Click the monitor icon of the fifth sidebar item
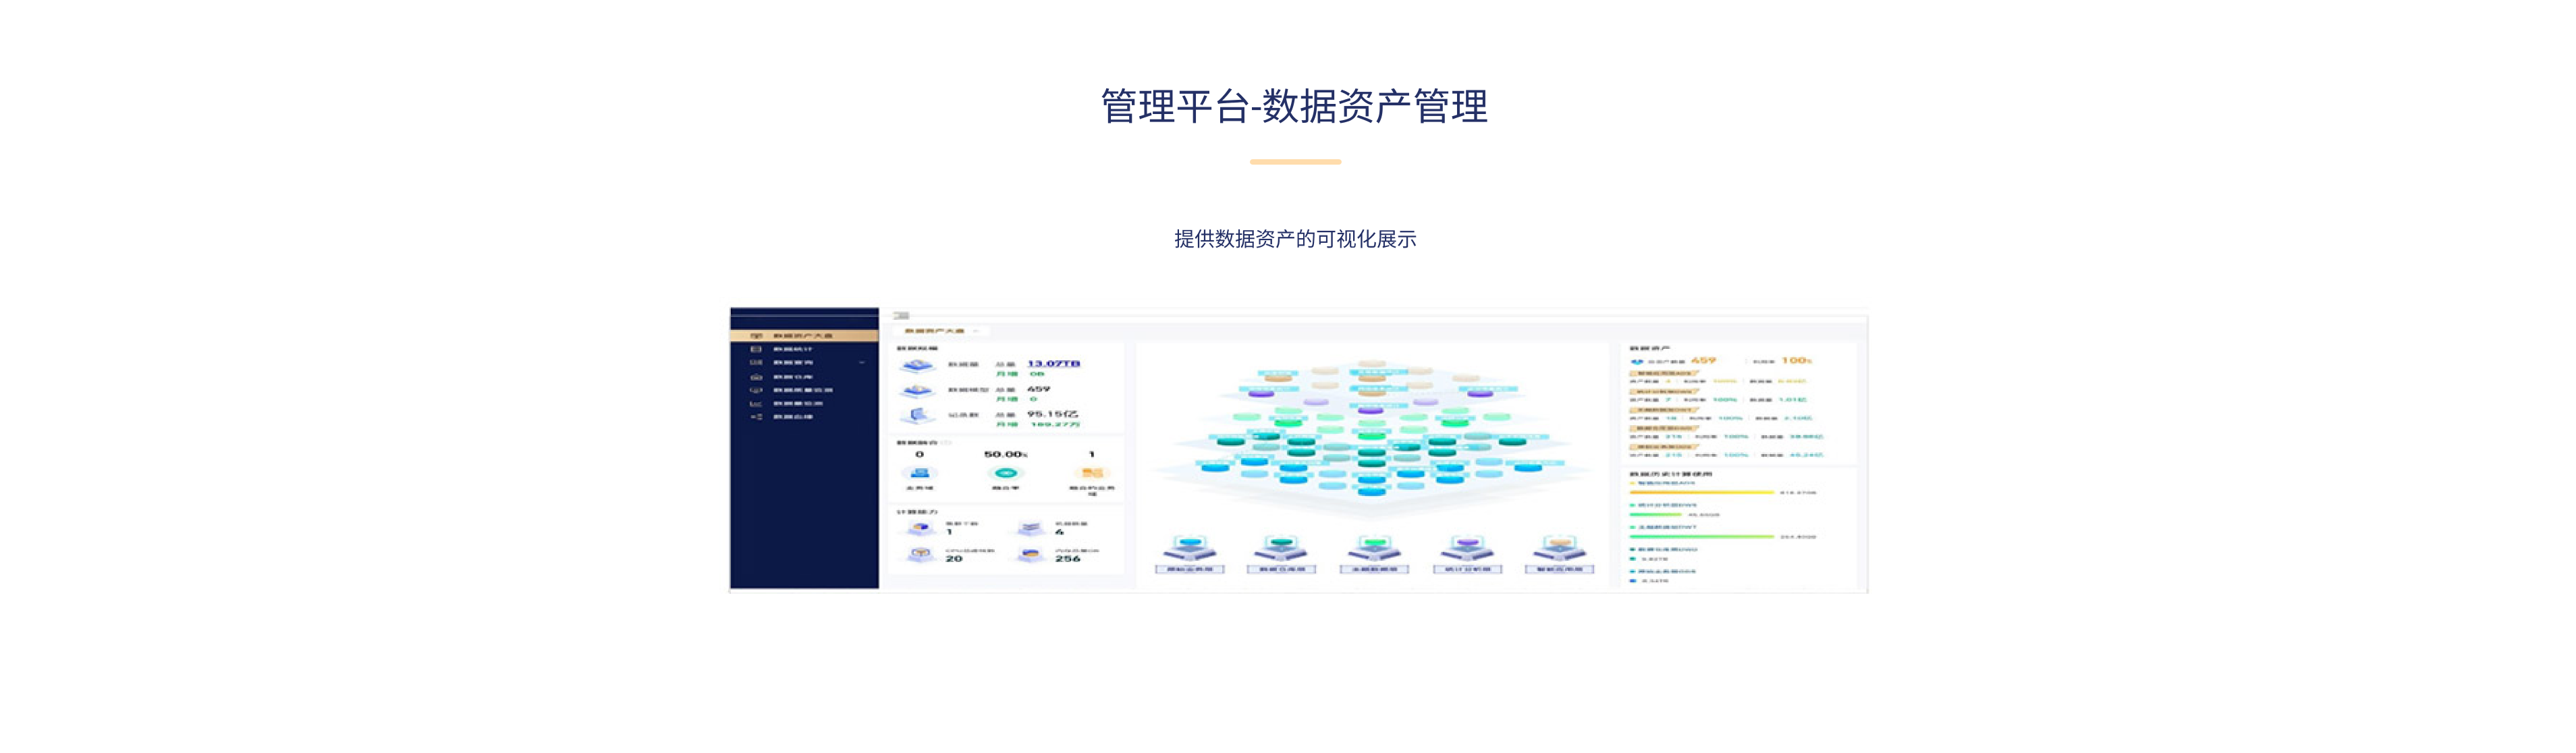Screen dimensions: 2576x753 (x=756, y=390)
